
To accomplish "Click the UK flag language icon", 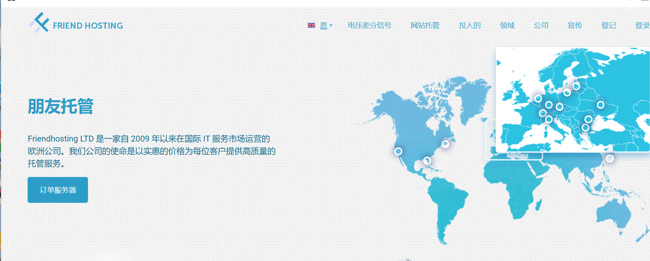I will (311, 25).
